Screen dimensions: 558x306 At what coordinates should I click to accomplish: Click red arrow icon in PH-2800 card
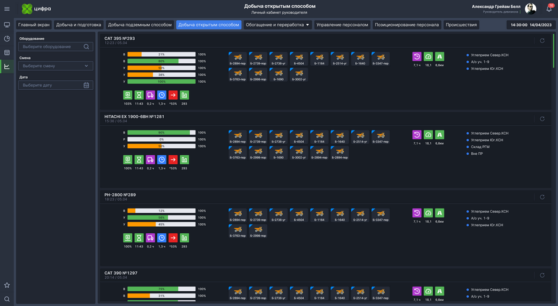point(173,237)
